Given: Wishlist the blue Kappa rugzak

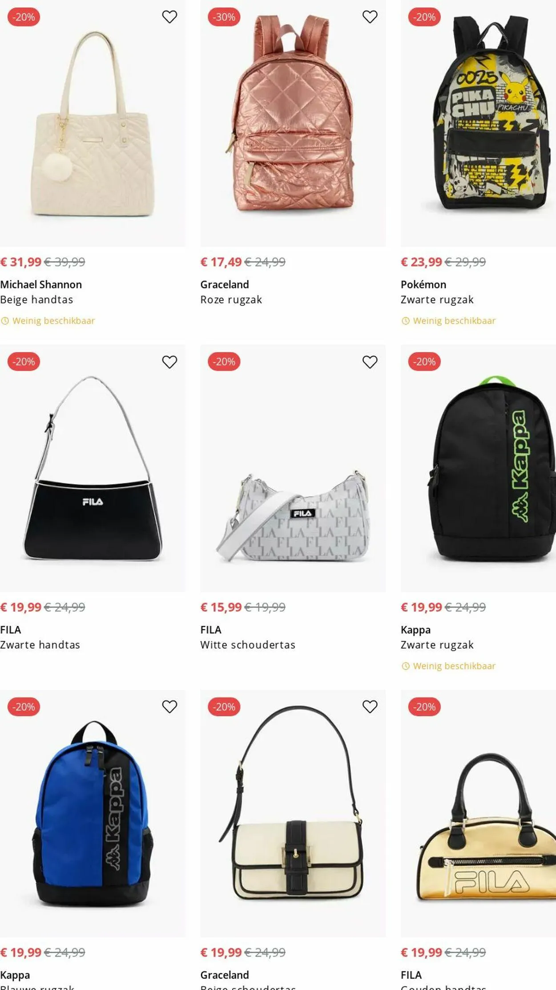Looking at the screenshot, I should coord(169,706).
